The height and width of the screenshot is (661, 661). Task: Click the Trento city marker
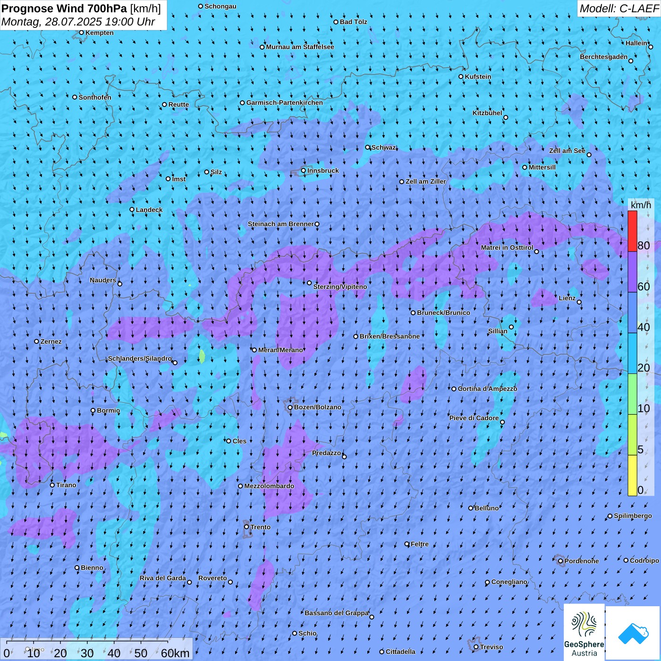(246, 527)
